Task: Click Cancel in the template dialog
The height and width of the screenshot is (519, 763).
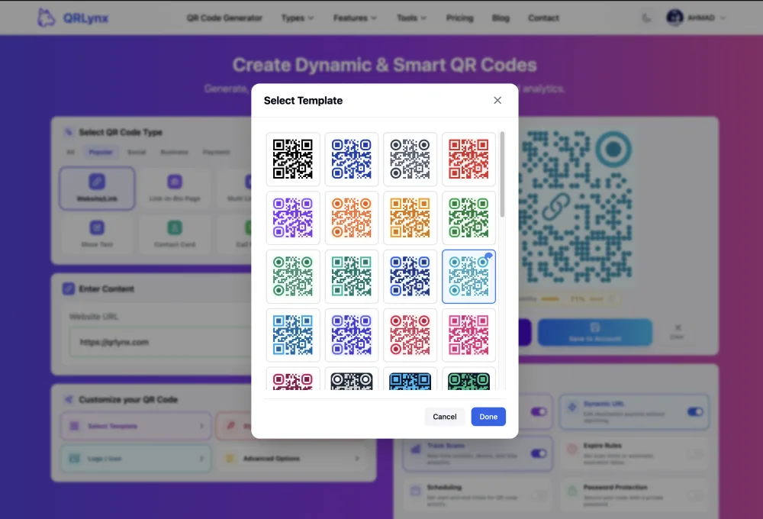Action: (445, 417)
